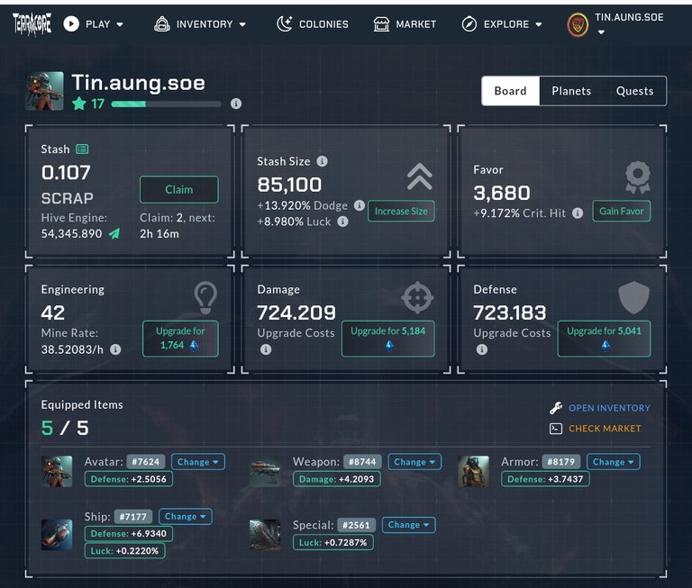692x588 pixels.
Task: Click the equipped Avatar item thumbnail
Action: 57,471
